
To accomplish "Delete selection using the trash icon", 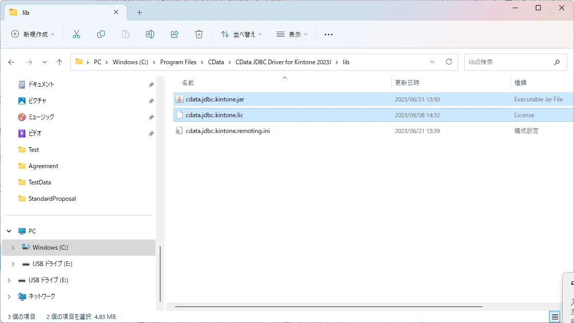I will [199, 34].
